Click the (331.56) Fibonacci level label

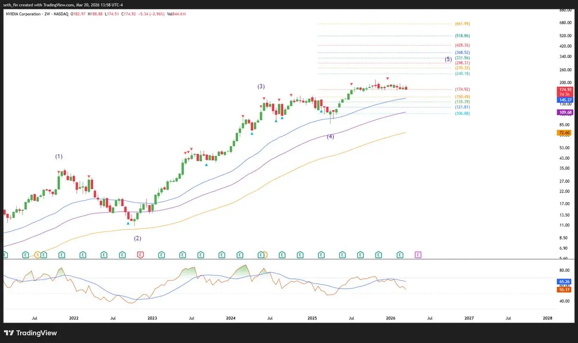pos(463,57)
